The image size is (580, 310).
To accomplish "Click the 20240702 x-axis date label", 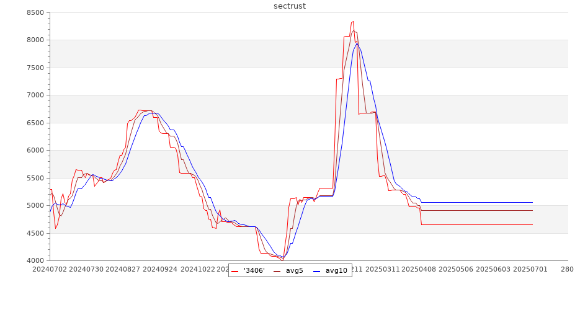I will pyautogui.click(x=50, y=270).
